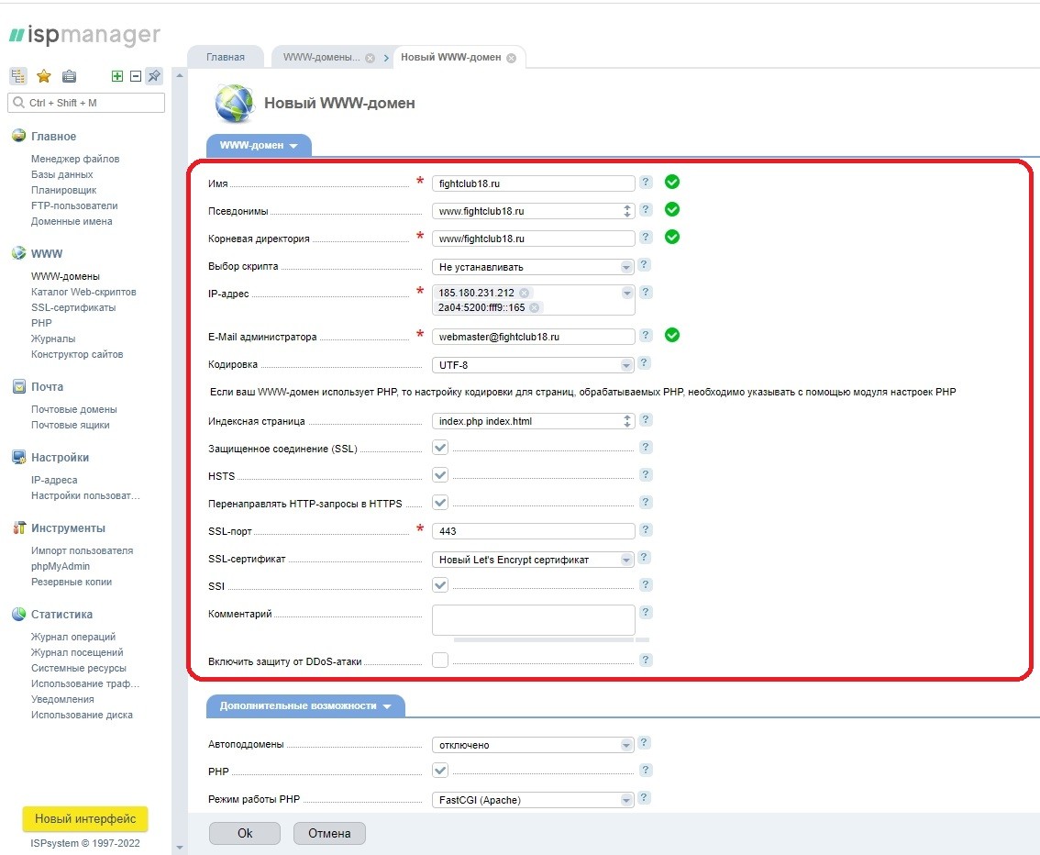1040x855 pixels.
Task: Click the Отмена button
Action: point(329,833)
